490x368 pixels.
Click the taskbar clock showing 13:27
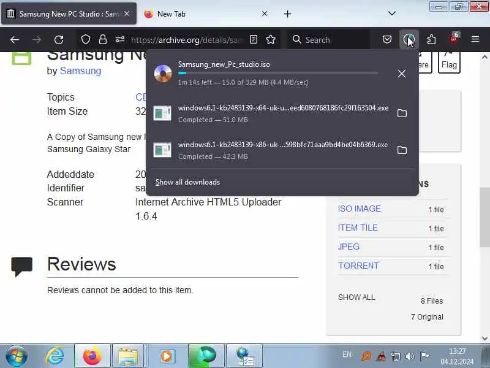457,356
